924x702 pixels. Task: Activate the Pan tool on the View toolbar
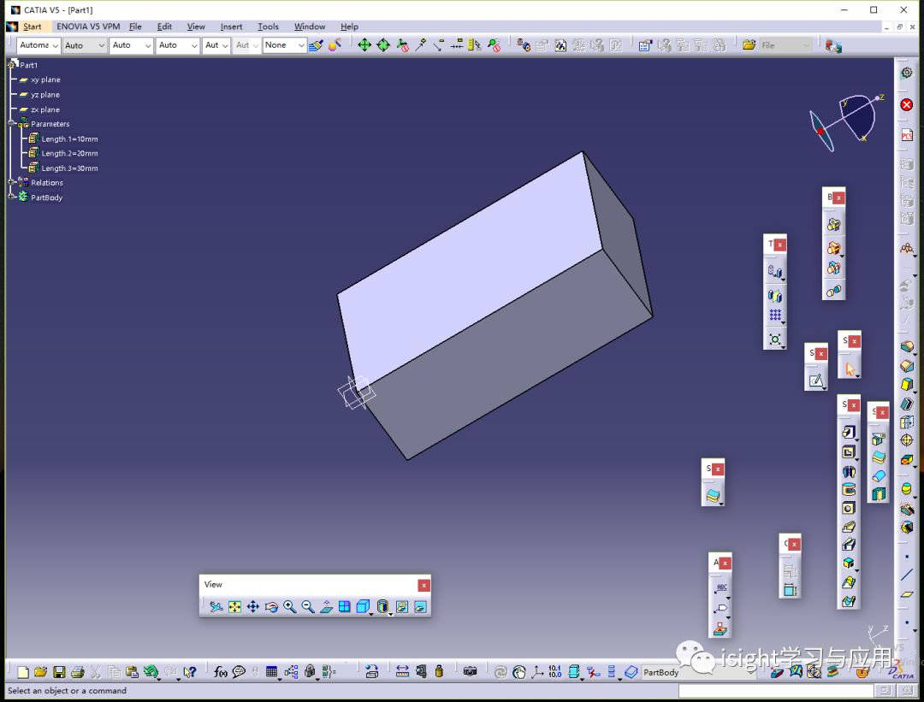pyautogui.click(x=252, y=606)
